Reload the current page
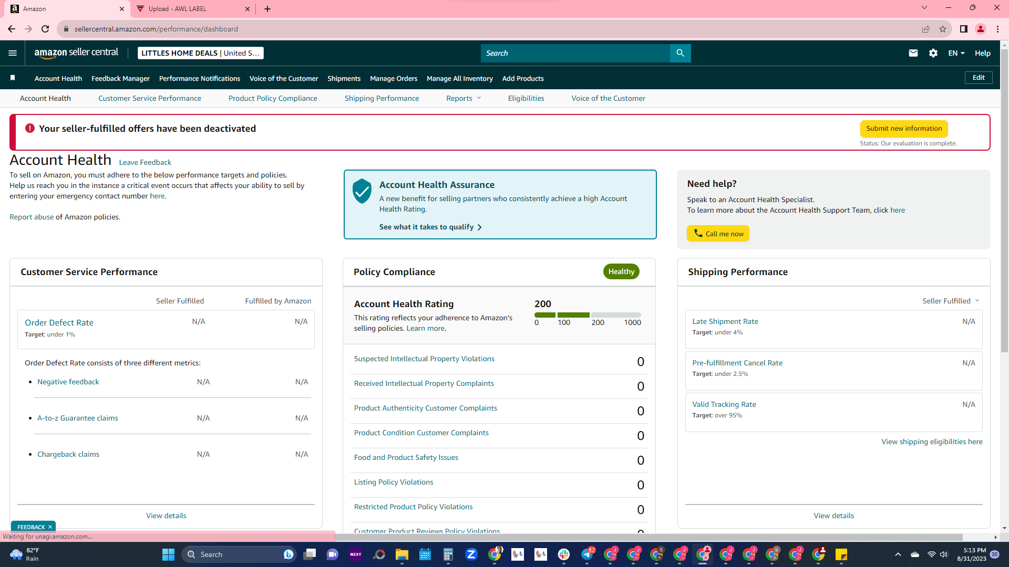The image size is (1009, 567). pyautogui.click(x=45, y=29)
